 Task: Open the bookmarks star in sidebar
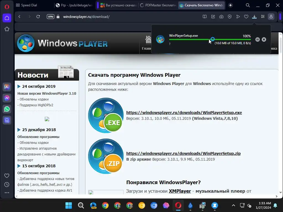point(7,29)
